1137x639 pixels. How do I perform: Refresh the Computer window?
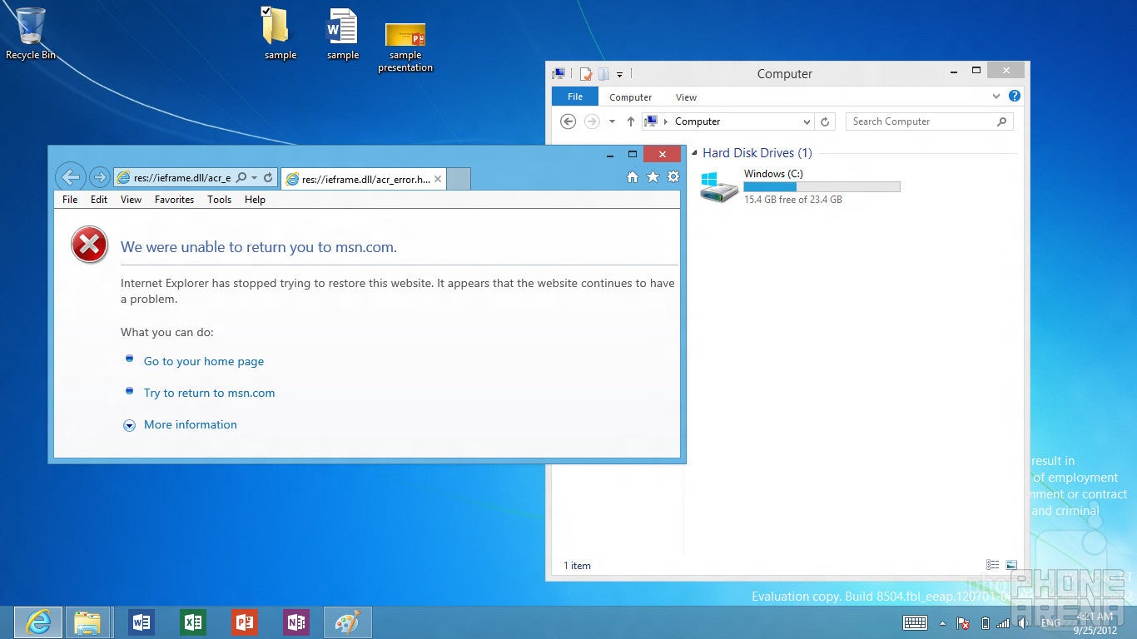pos(825,121)
